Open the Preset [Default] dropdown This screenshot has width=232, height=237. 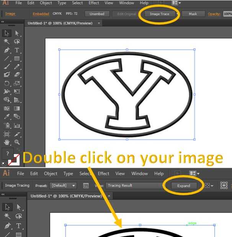click(63, 185)
